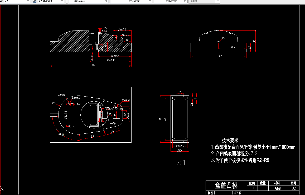Select the R27 radius label
The image size is (305, 195).
point(54,103)
